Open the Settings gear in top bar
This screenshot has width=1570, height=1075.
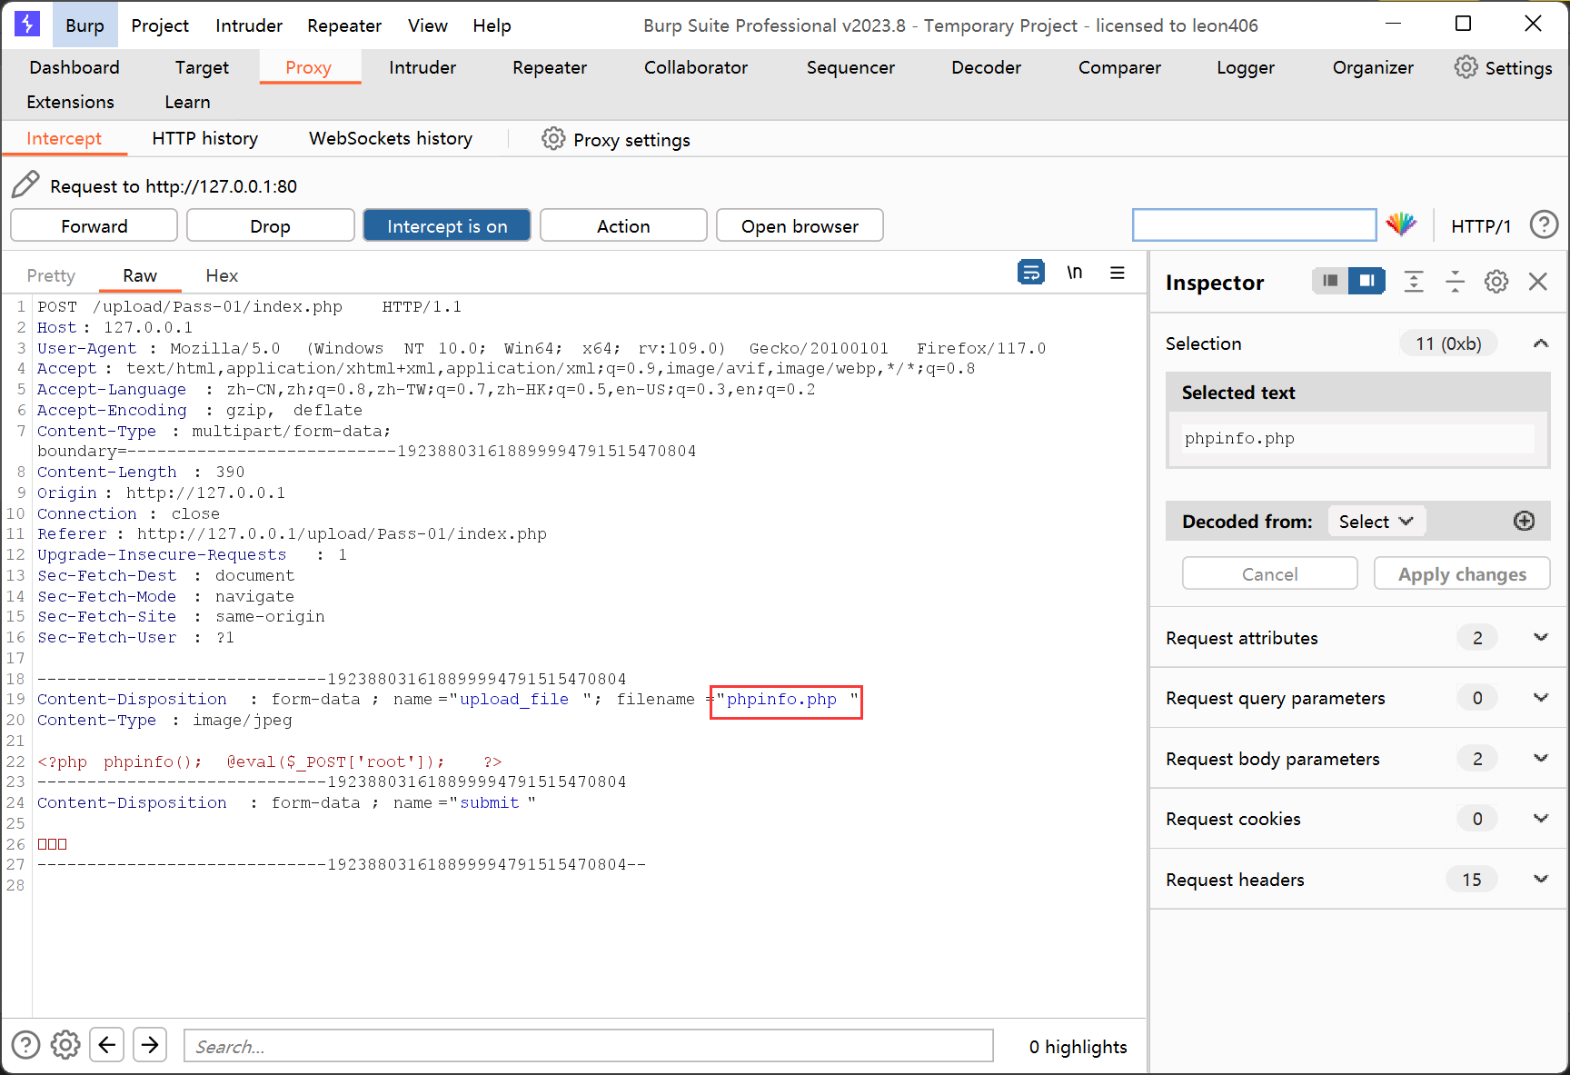pyautogui.click(x=1466, y=67)
